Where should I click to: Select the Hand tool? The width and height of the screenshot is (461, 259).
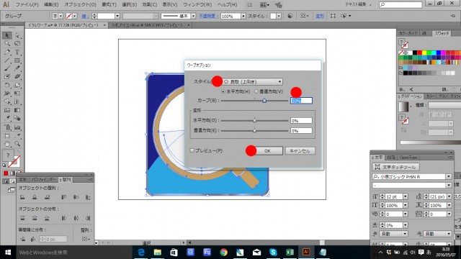7,144
